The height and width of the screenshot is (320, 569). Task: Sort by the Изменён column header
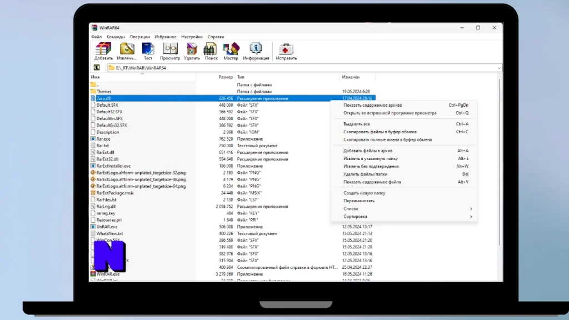(357, 77)
